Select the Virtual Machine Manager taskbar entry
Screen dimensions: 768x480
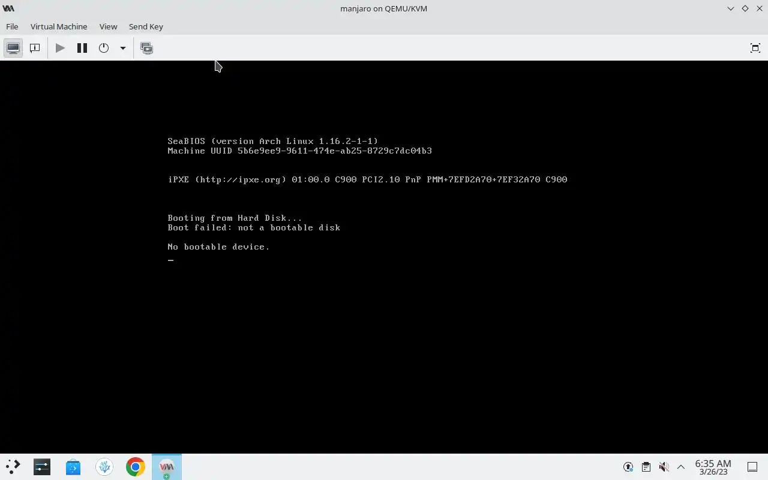(x=167, y=467)
